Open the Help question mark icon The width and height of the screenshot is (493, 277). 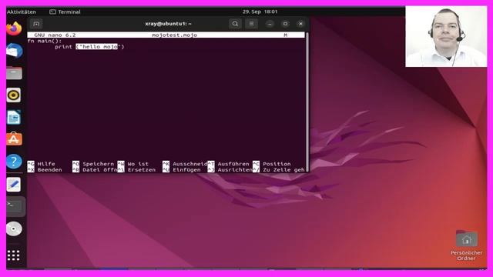[14, 162]
